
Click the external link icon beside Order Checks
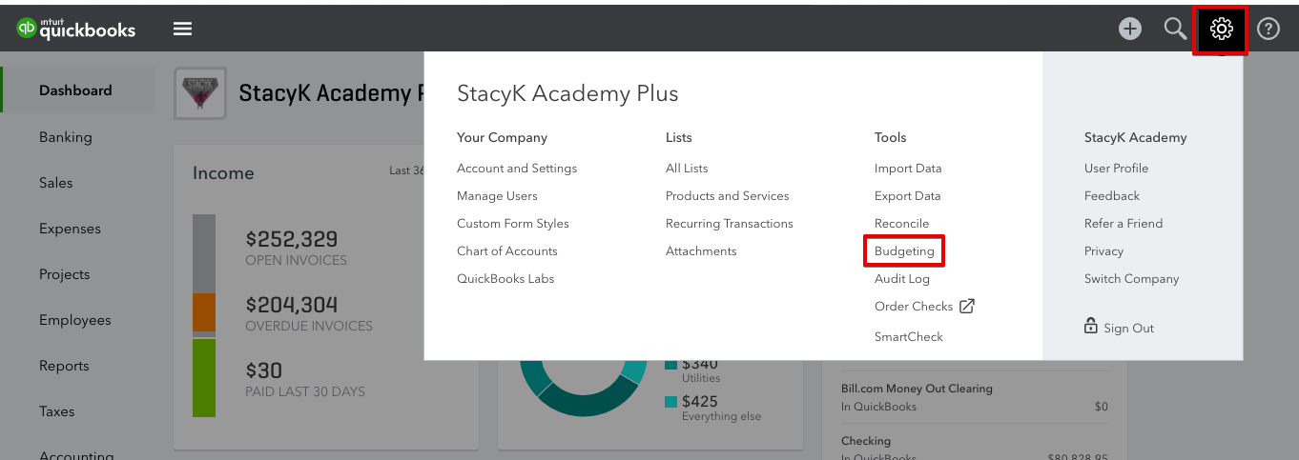967,306
